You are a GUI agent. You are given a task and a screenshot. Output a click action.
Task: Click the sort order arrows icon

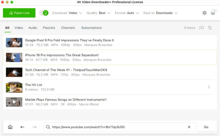210,28
